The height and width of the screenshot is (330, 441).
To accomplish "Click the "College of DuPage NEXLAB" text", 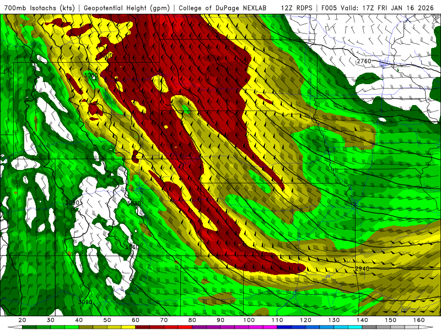I will (x=223, y=8).
